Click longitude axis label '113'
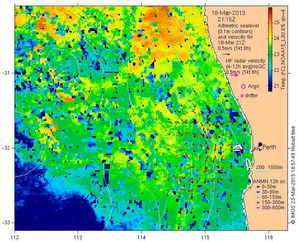The width and height of the screenshot is (298, 242). (78, 238)
